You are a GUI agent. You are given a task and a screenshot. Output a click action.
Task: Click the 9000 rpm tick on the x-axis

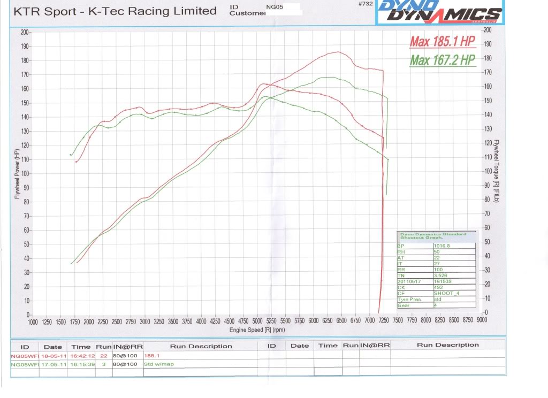482,321
